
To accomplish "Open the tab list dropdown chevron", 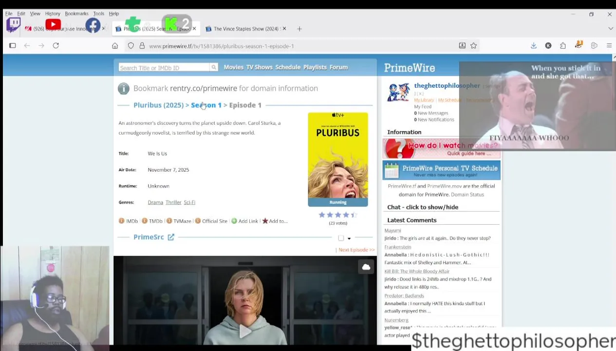I will pos(611,29).
